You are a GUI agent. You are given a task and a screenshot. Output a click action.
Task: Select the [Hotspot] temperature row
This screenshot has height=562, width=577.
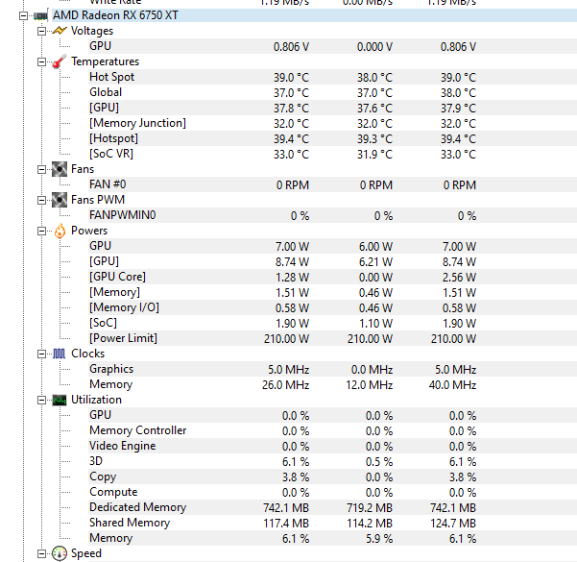(332, 138)
